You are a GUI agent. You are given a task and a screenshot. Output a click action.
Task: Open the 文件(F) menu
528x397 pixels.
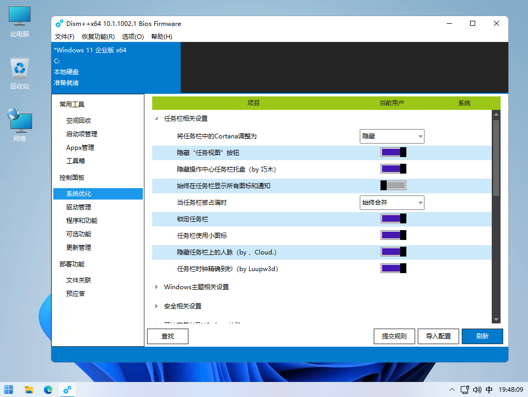[64, 36]
